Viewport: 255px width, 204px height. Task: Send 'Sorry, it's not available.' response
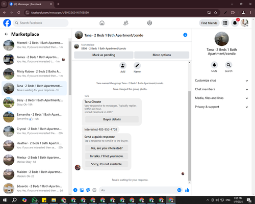[x=107, y=164]
